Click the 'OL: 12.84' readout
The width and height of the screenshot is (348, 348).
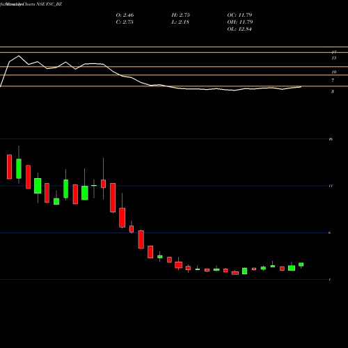(239, 29)
